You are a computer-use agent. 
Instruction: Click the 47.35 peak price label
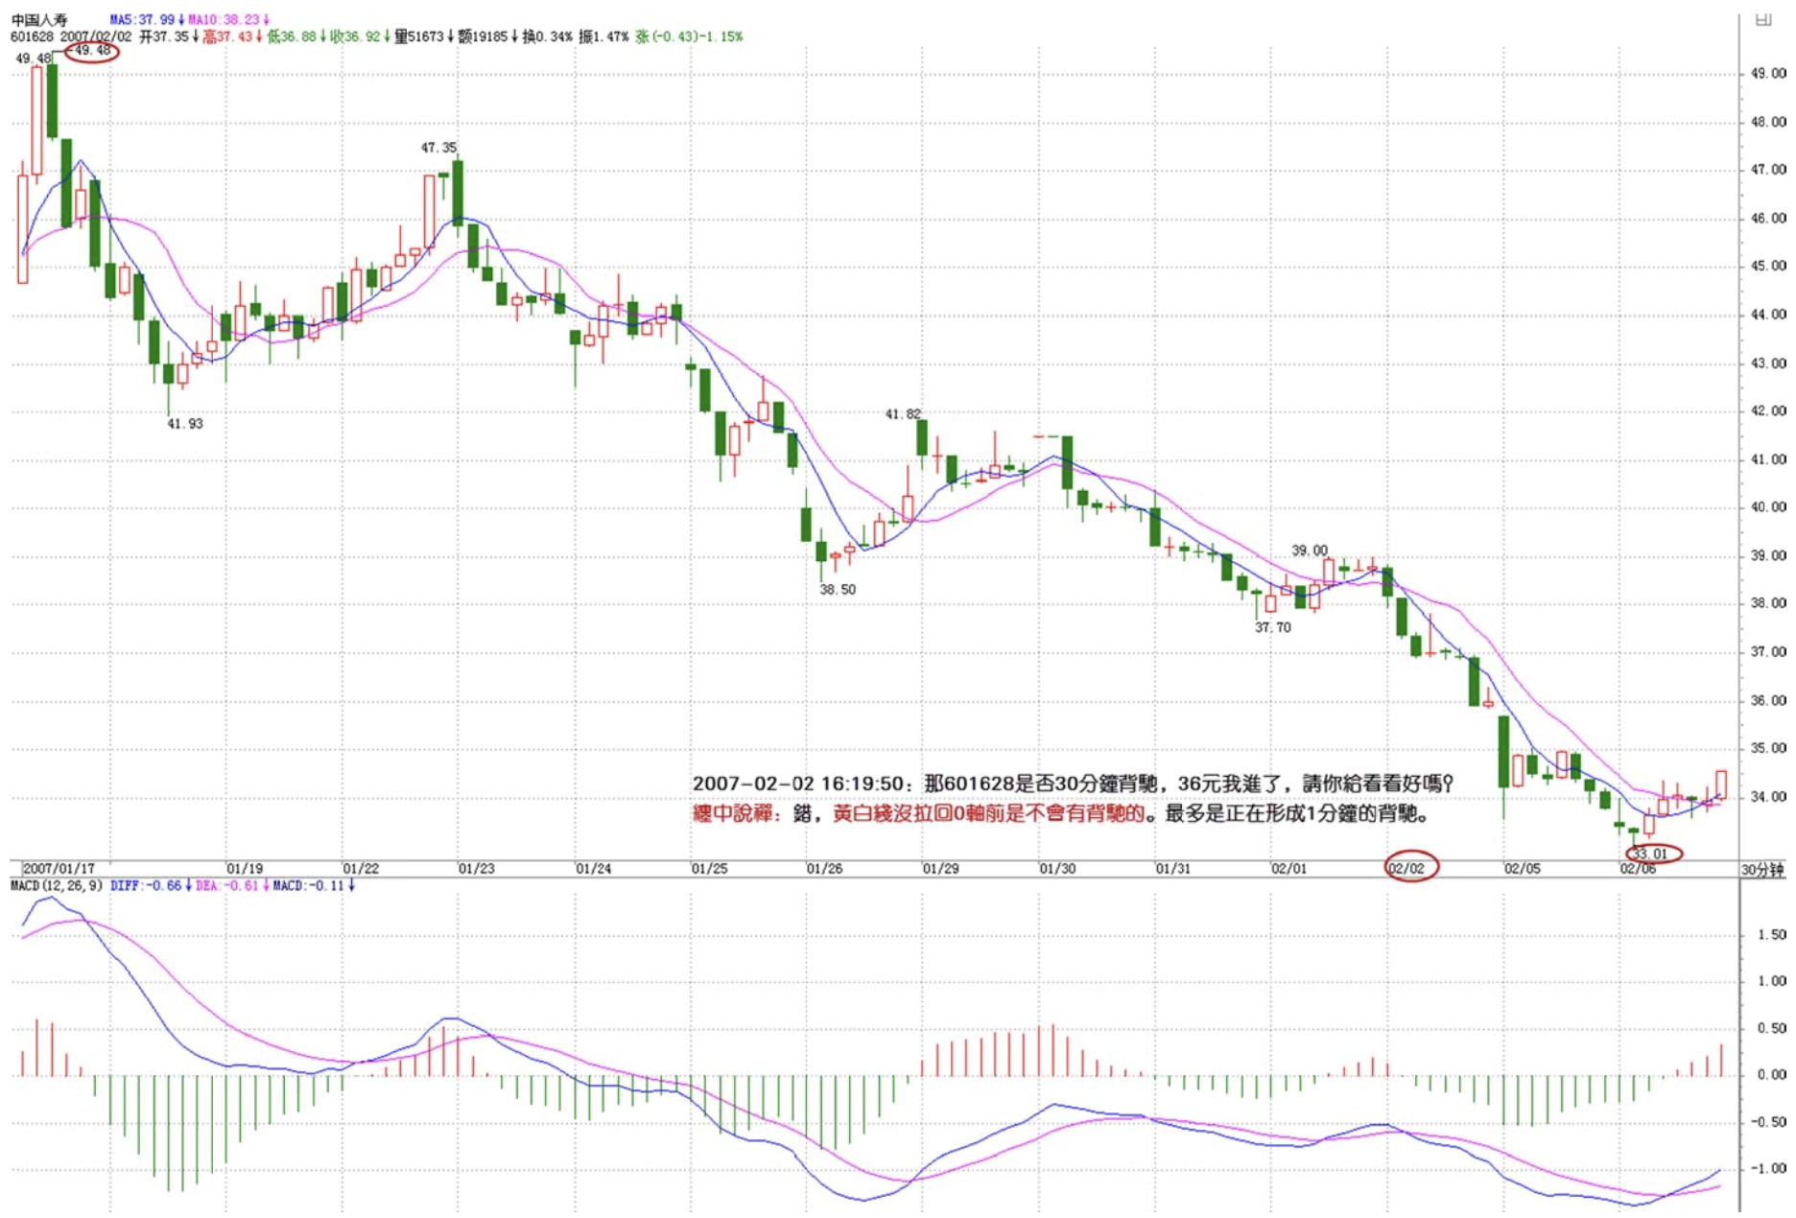click(438, 148)
